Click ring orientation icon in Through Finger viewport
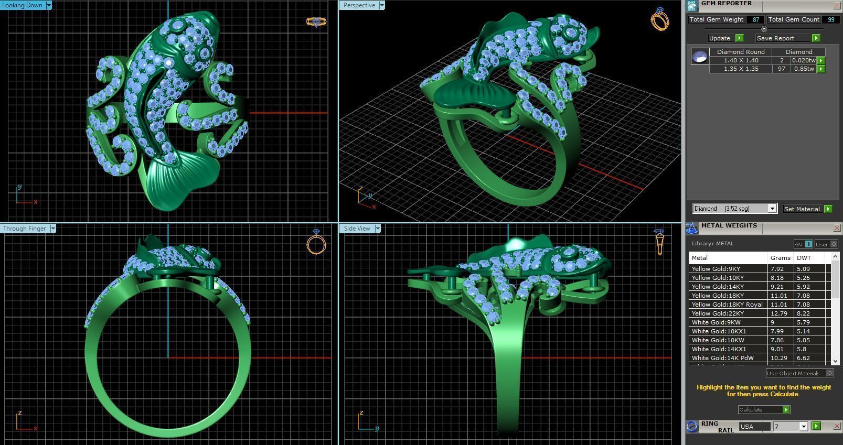This screenshot has width=843, height=445. point(316,242)
